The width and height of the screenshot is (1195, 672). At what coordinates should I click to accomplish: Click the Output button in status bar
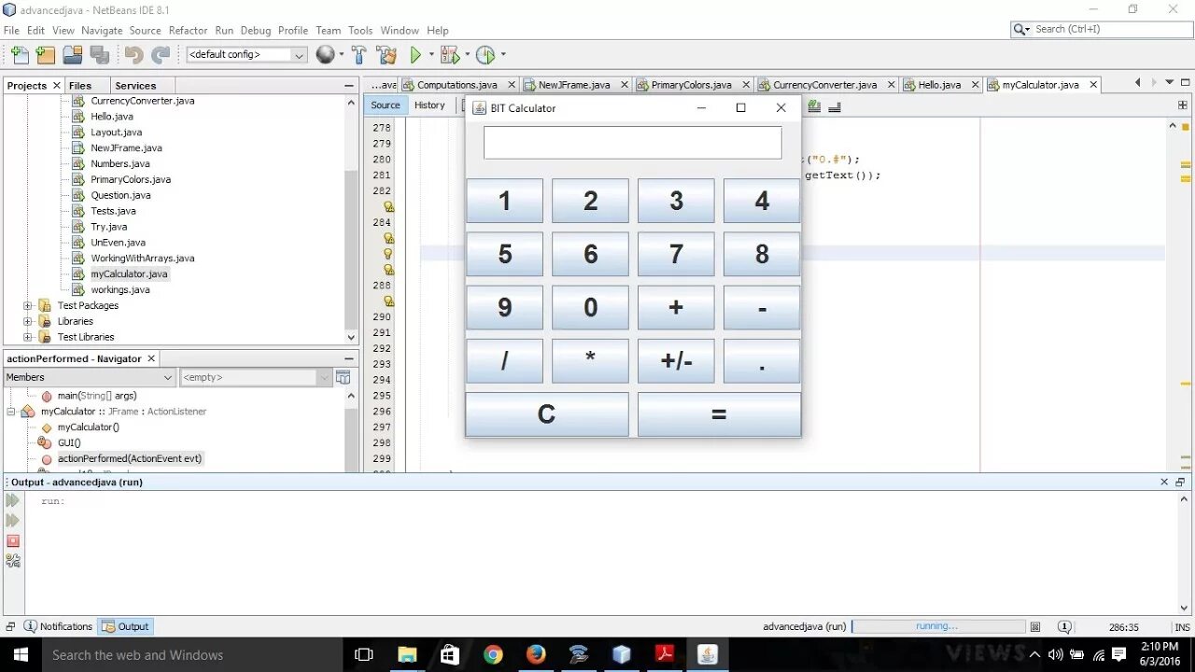tap(126, 627)
